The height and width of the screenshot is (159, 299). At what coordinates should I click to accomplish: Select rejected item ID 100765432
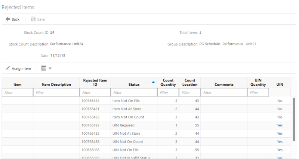click(x=90, y=117)
